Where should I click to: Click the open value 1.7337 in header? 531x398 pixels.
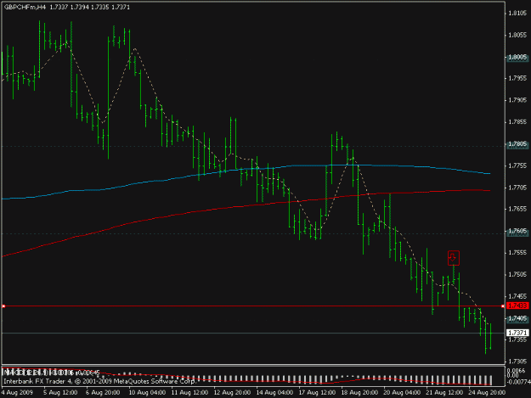click(59, 7)
